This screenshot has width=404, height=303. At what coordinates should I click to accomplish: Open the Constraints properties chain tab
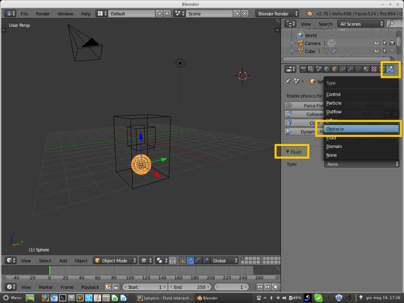pyautogui.click(x=342, y=69)
